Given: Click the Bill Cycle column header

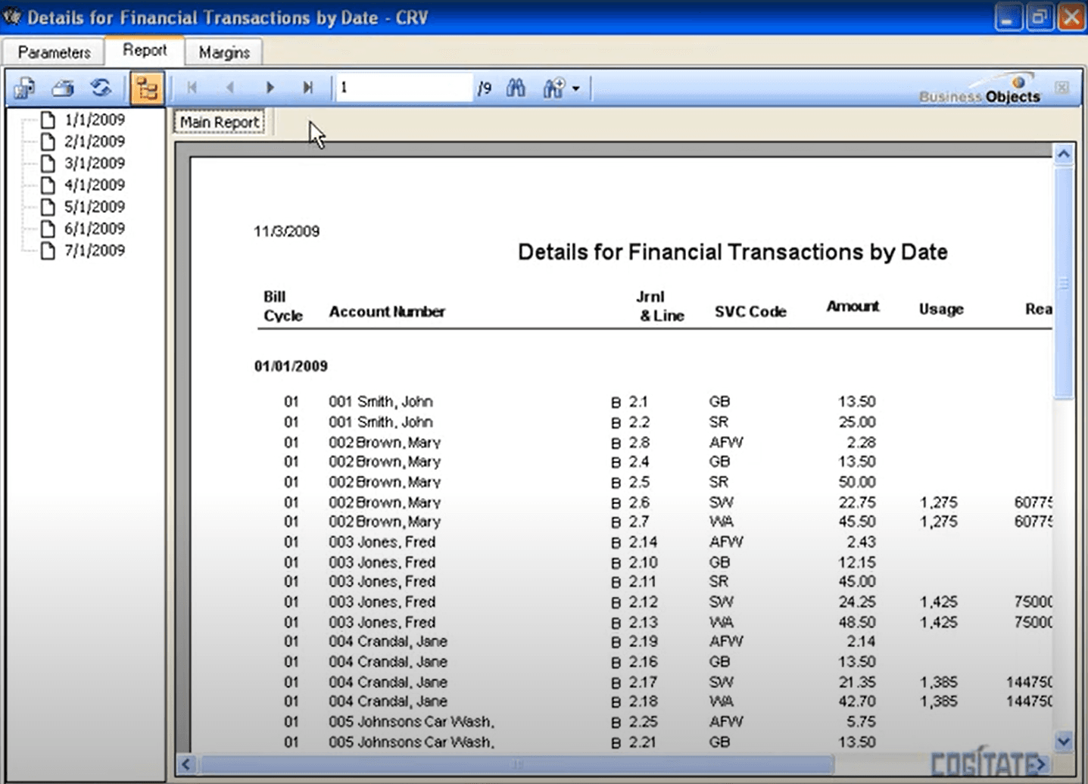Looking at the screenshot, I should pyautogui.click(x=283, y=306).
